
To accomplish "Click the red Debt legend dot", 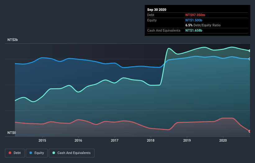I will (x=10, y=153).
